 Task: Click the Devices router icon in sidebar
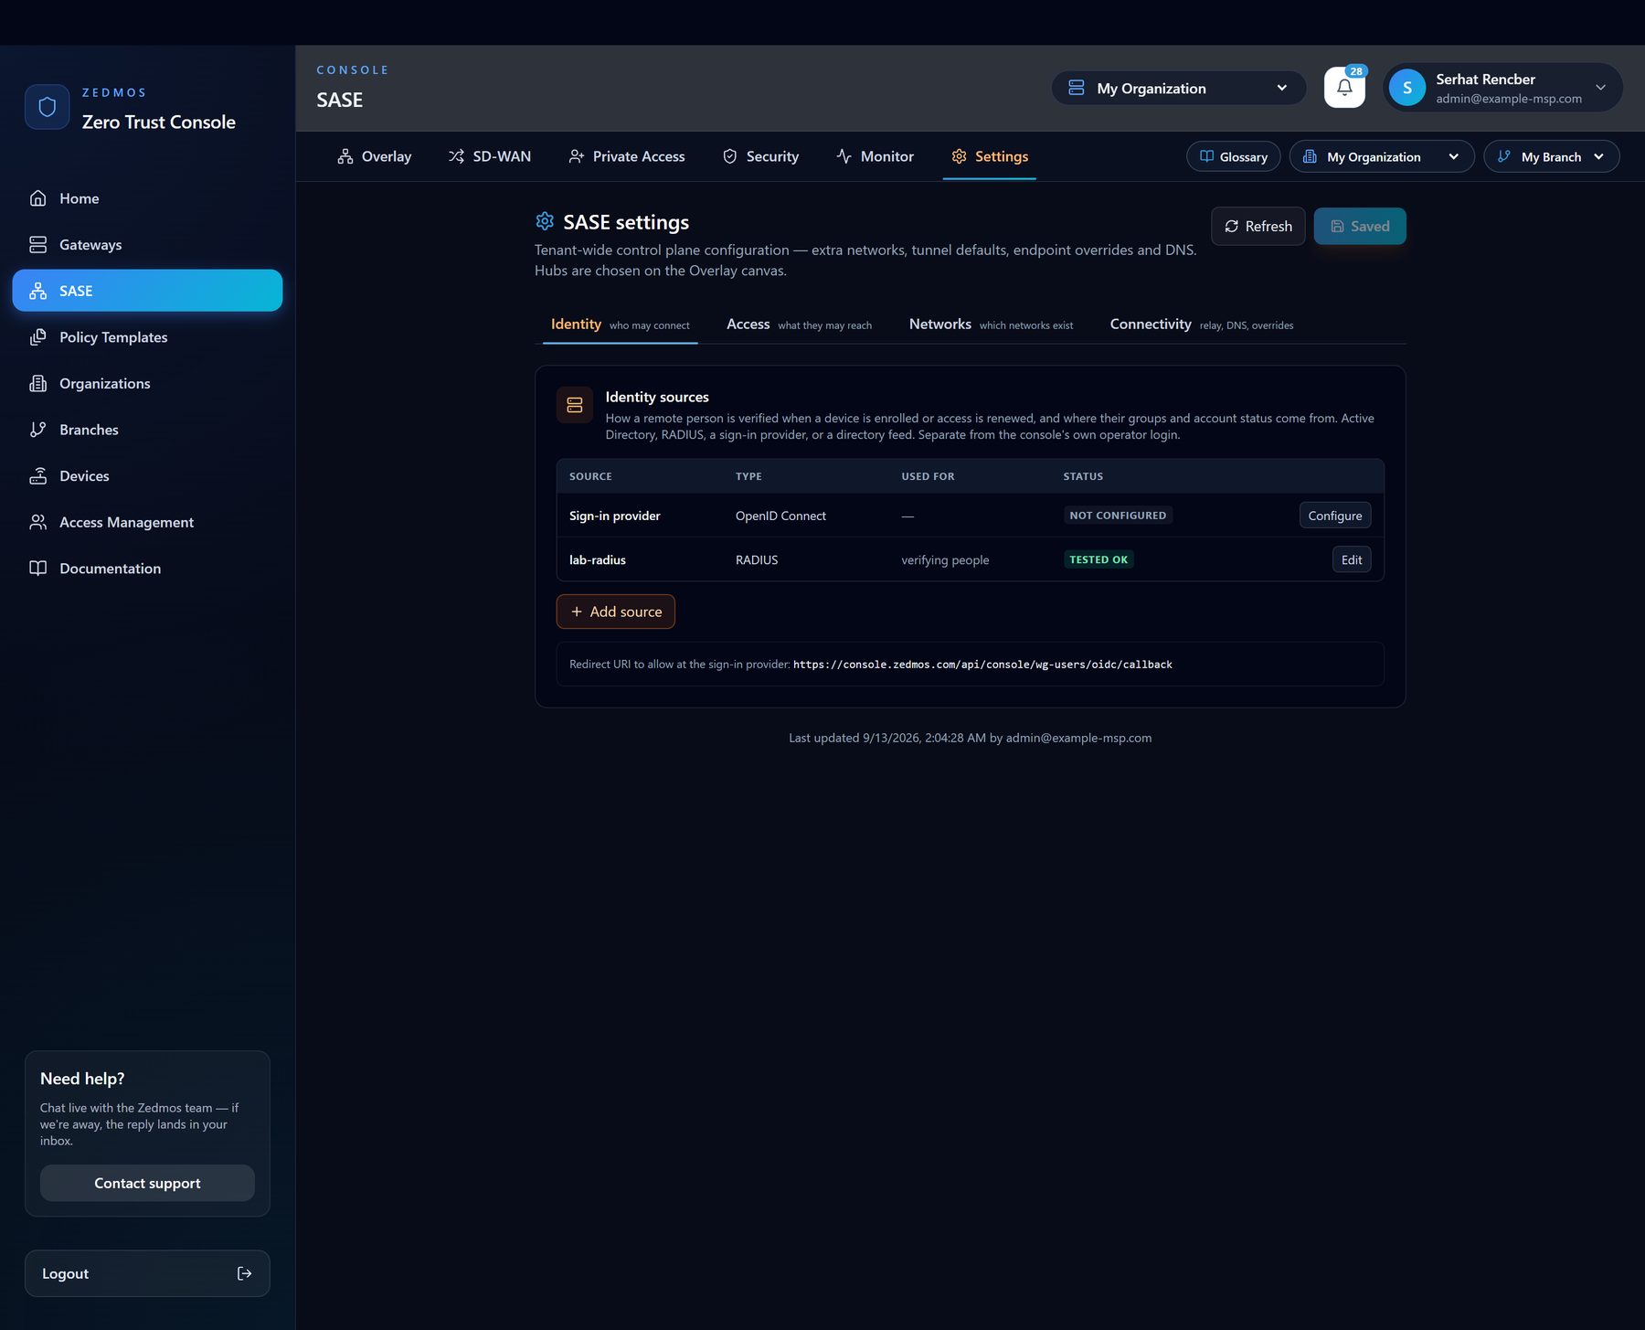coord(38,476)
